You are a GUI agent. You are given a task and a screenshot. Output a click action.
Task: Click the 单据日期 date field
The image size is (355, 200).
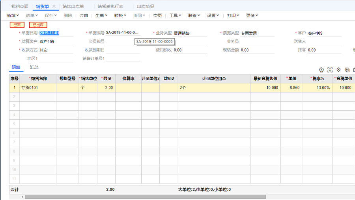56,33
